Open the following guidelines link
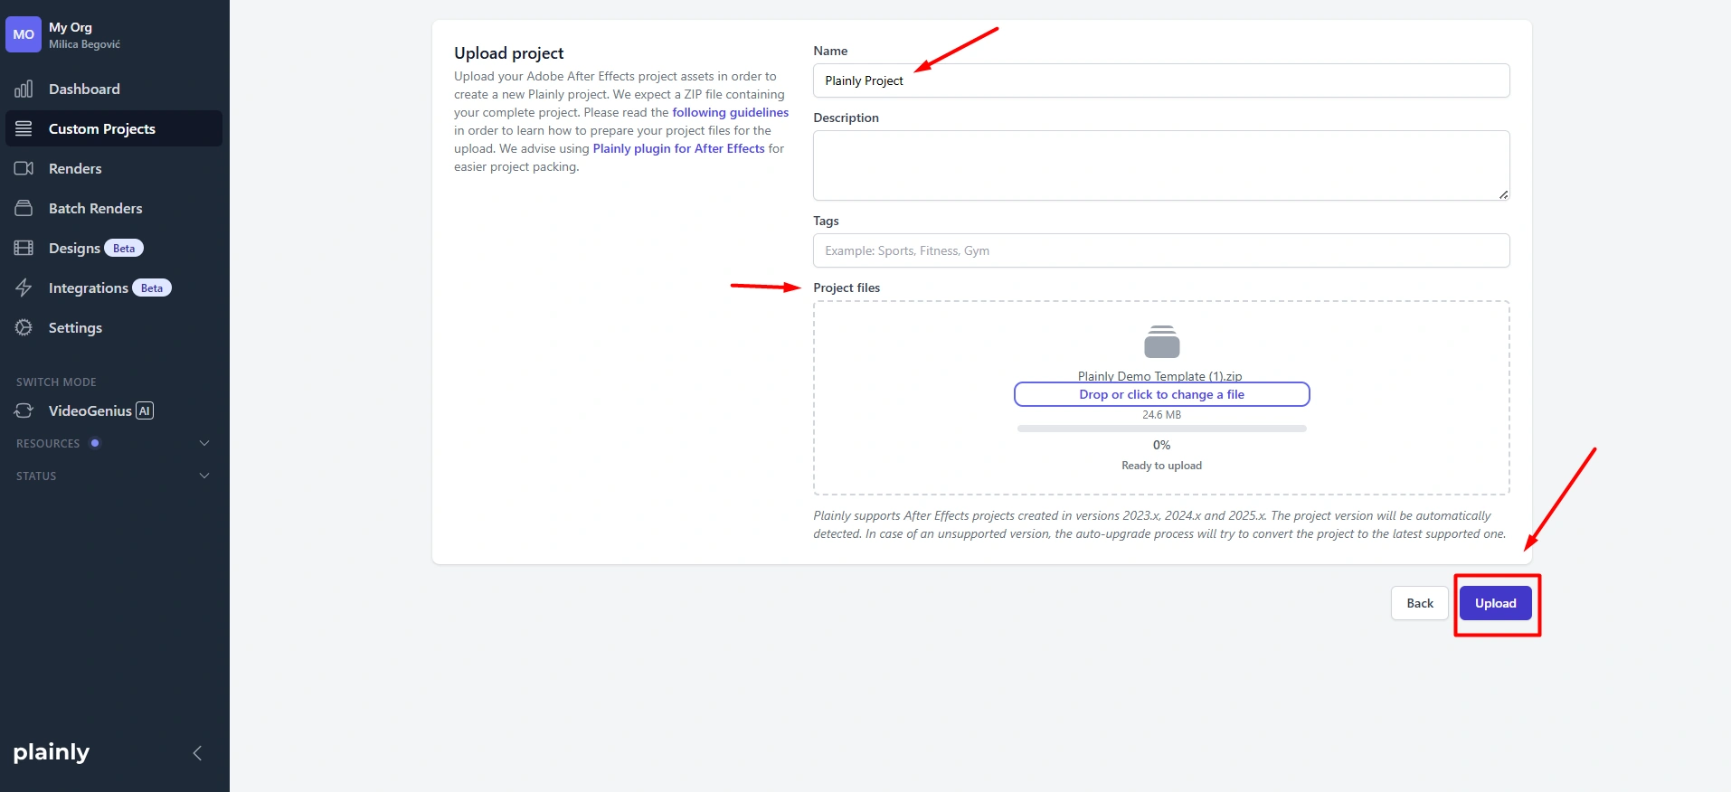This screenshot has width=1731, height=792. (730, 112)
